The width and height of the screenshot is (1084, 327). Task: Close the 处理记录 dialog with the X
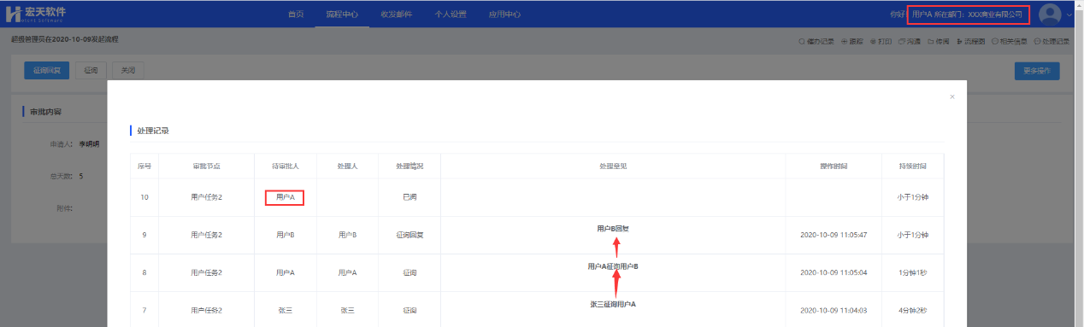point(952,97)
